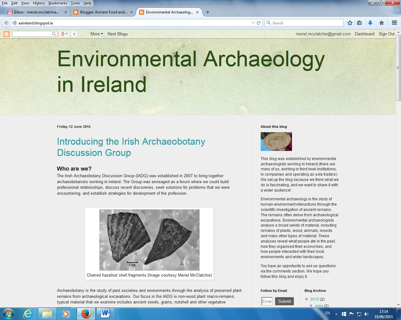Click the hazelnut shell fragments image

[149, 240]
